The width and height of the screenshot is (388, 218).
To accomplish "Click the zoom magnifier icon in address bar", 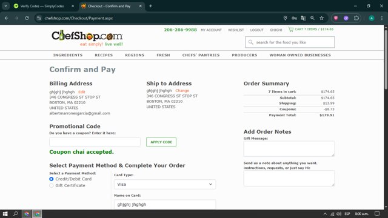I will tap(313, 18).
